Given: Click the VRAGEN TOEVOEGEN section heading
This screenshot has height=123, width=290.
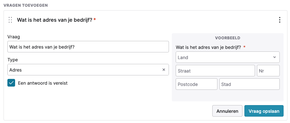Looking at the screenshot, I should coord(26,5).
